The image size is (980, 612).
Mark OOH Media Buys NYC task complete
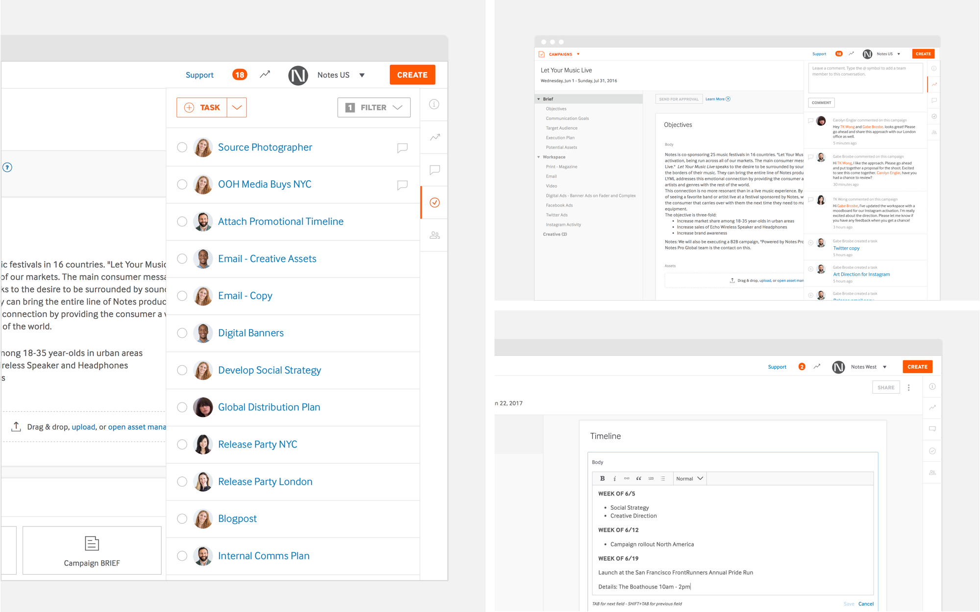click(182, 185)
